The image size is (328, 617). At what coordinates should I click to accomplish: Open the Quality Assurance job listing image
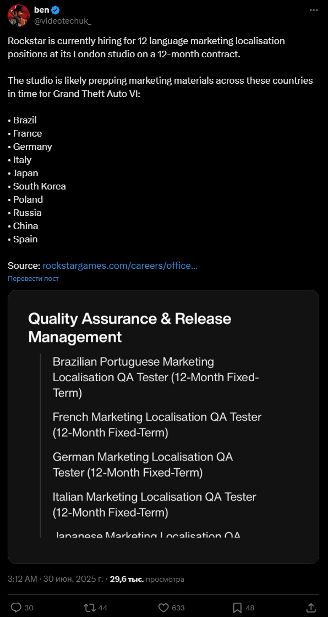tap(163, 427)
